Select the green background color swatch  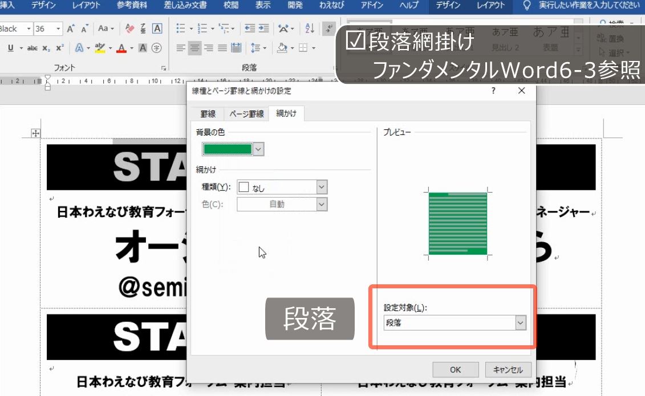pyautogui.click(x=228, y=149)
